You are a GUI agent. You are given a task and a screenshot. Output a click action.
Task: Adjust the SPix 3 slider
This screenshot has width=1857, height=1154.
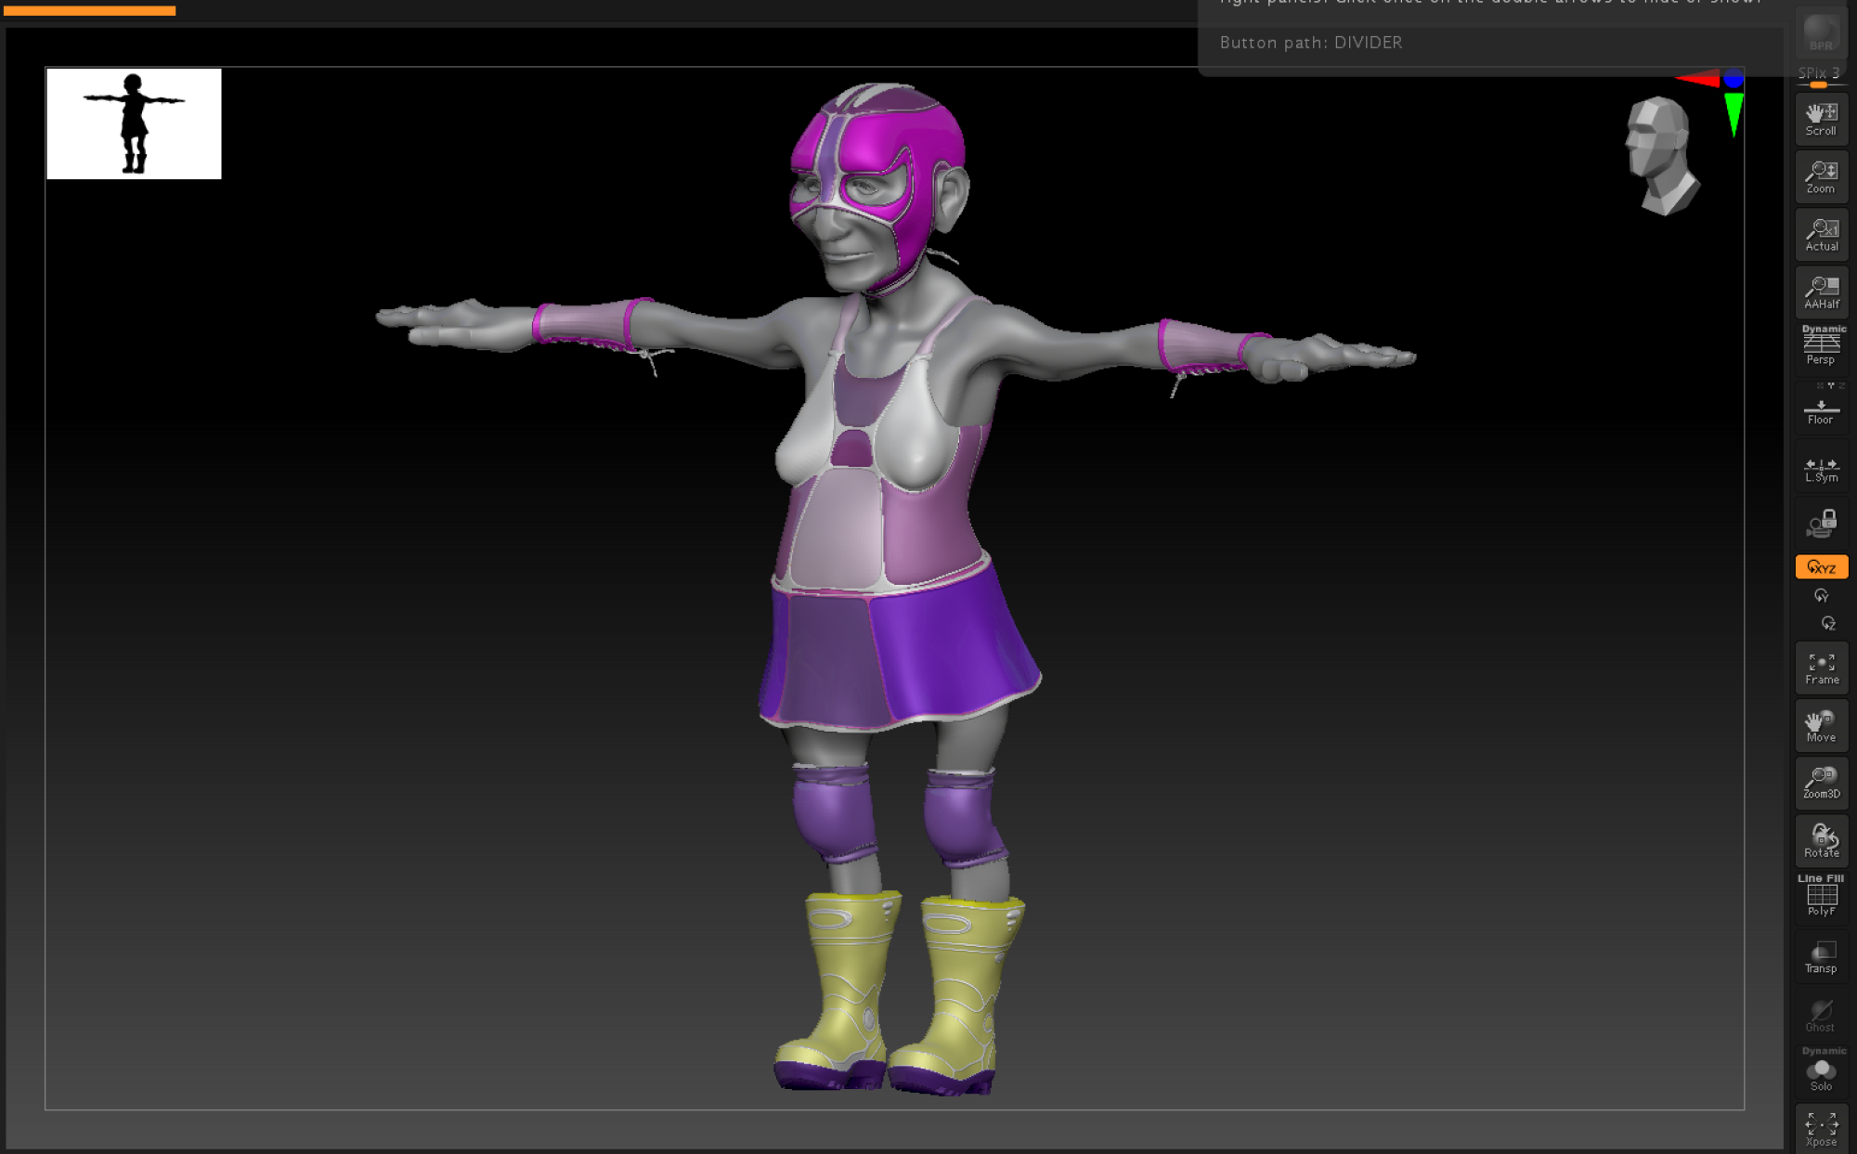1821,77
